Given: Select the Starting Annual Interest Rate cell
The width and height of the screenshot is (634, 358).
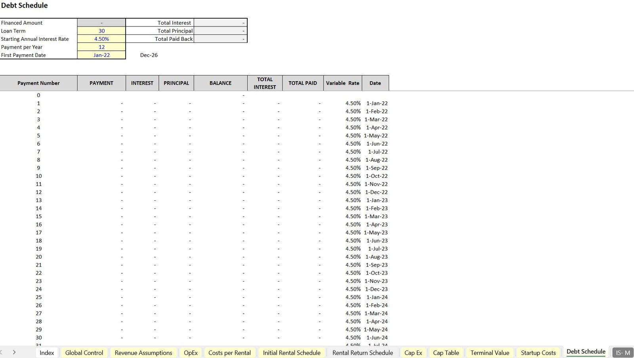Looking at the screenshot, I should pyautogui.click(x=101, y=39).
